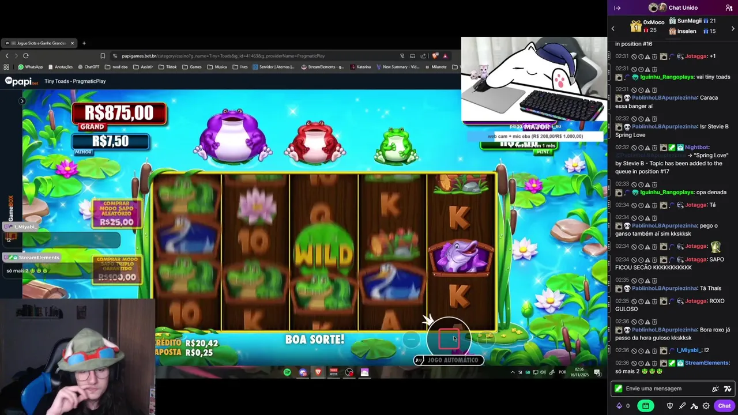
Task: Open the share icon in address bar
Action: [x=423, y=56]
